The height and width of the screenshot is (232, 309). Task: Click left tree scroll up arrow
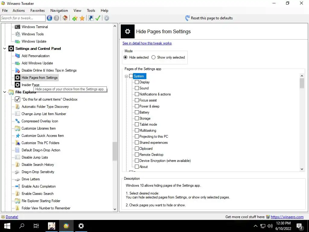115,26
